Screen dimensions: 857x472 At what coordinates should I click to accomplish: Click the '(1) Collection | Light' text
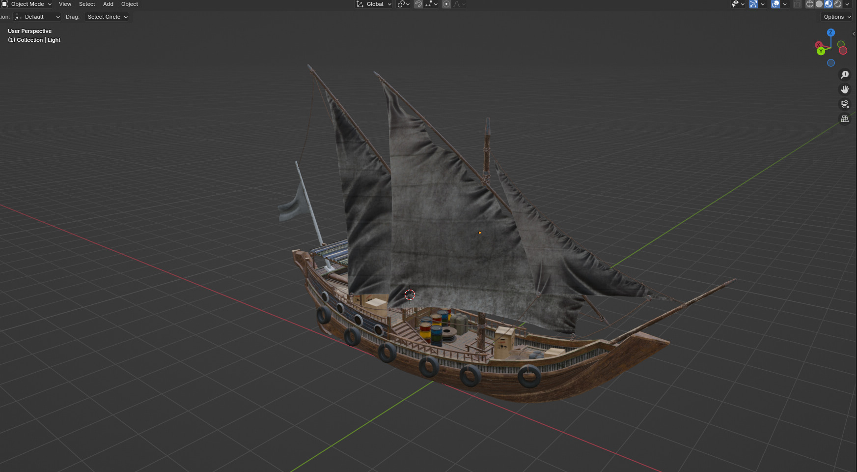[x=34, y=40]
